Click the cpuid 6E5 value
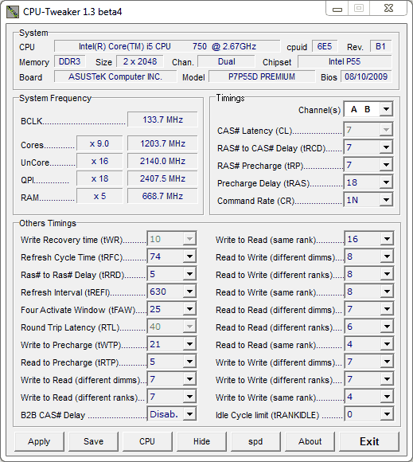413x462 pixels. pos(325,46)
